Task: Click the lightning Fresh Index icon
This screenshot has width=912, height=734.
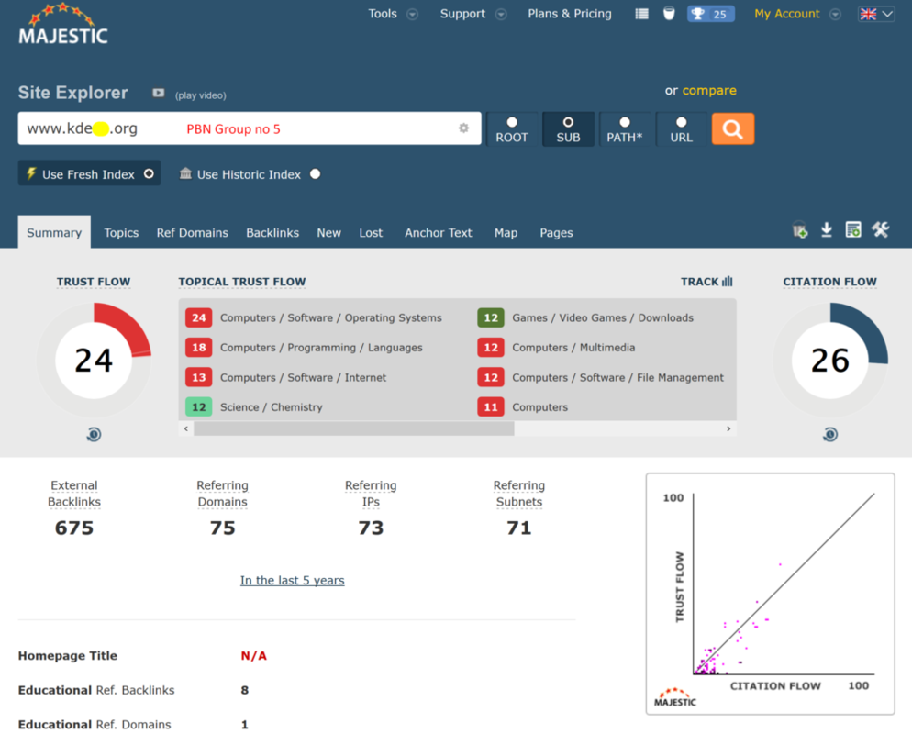Action: (x=31, y=174)
